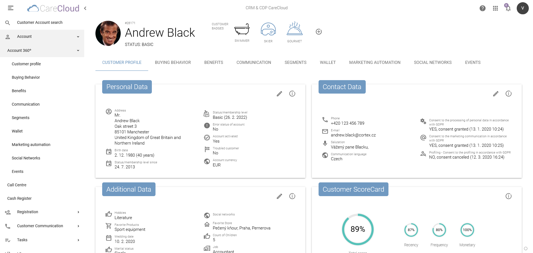Edit Personal Data with pencil icon
Viewport: 533px width, 253px height.
point(279,94)
